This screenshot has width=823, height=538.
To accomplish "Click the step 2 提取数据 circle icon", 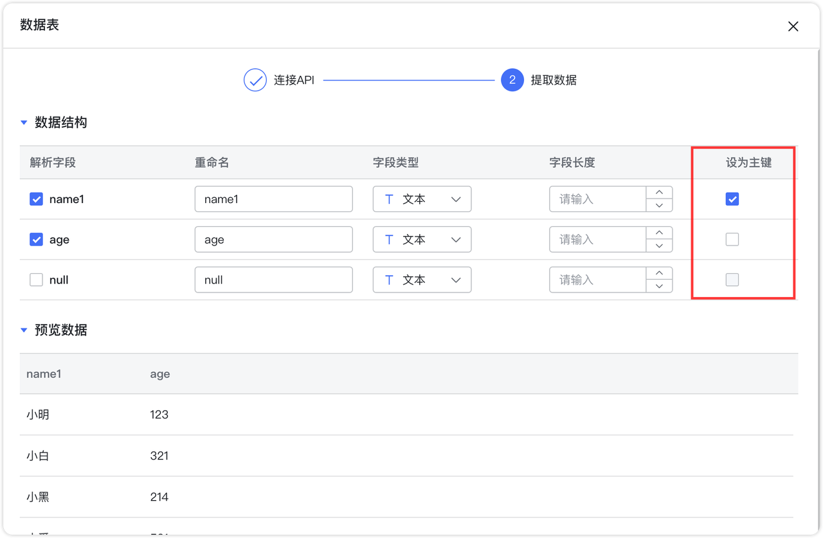I will pos(512,80).
